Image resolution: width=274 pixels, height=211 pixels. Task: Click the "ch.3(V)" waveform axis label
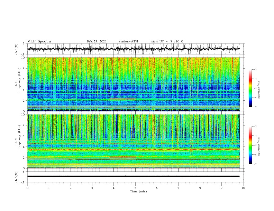(x=17, y=177)
